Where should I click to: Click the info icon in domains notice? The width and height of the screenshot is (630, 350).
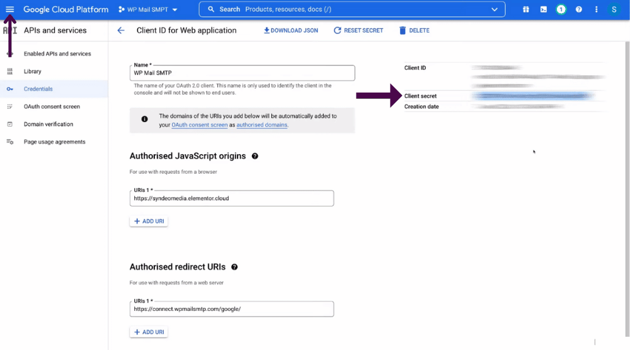pyautogui.click(x=145, y=119)
